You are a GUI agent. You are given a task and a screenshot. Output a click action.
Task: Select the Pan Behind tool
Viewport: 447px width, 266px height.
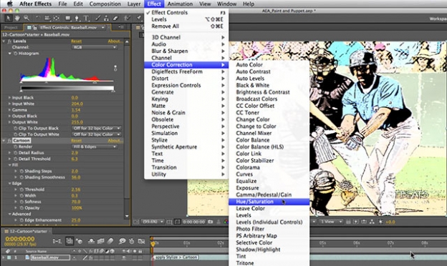[x=57, y=18]
